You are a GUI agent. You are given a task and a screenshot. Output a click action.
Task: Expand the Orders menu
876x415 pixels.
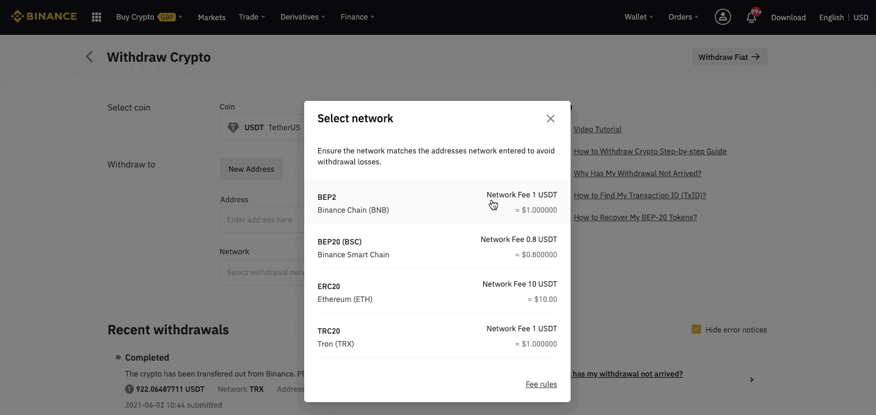click(683, 17)
